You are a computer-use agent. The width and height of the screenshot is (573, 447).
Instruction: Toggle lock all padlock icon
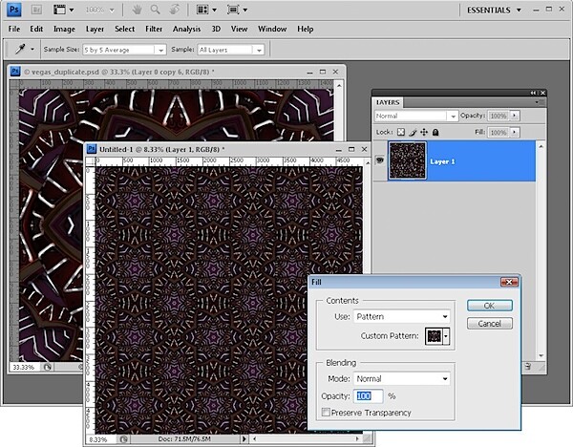click(435, 132)
